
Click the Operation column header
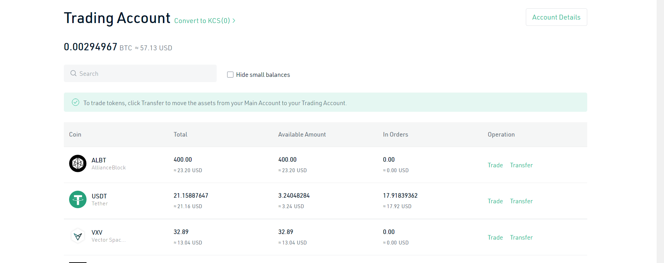(501, 134)
